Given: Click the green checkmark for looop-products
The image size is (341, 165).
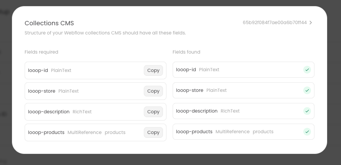Looking at the screenshot, I should pyautogui.click(x=307, y=132).
